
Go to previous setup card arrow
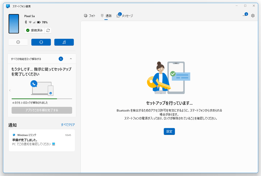pos(10,90)
